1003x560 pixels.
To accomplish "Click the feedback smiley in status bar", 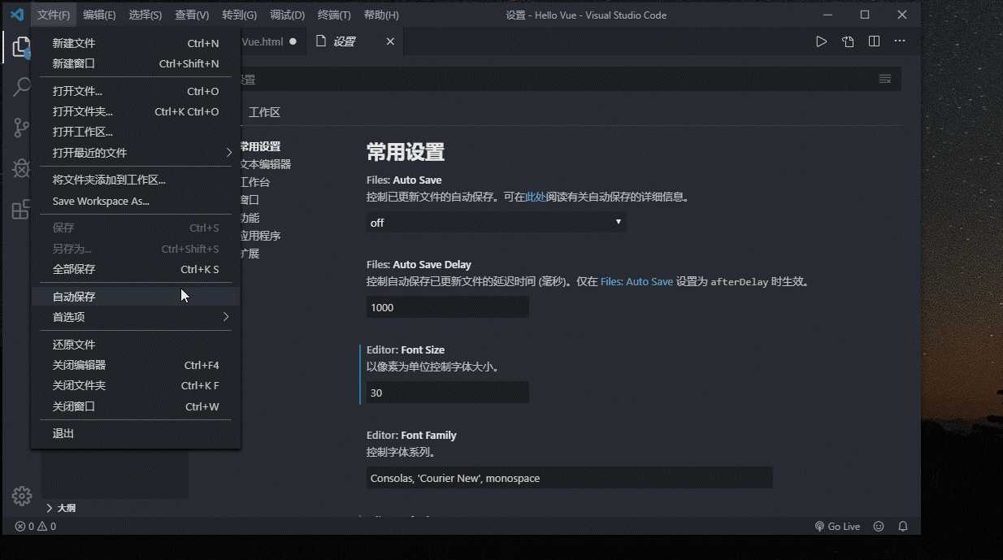I will (879, 526).
